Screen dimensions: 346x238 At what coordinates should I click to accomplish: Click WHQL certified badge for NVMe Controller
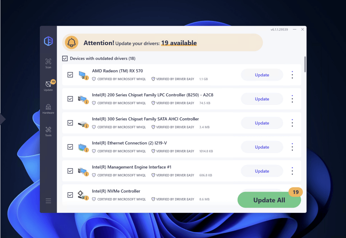coord(119,199)
